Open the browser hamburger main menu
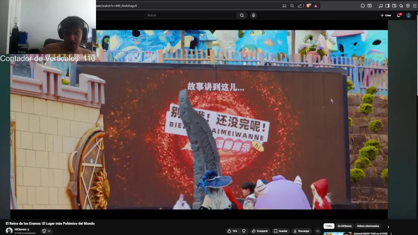The image size is (418, 235). click(x=414, y=6)
